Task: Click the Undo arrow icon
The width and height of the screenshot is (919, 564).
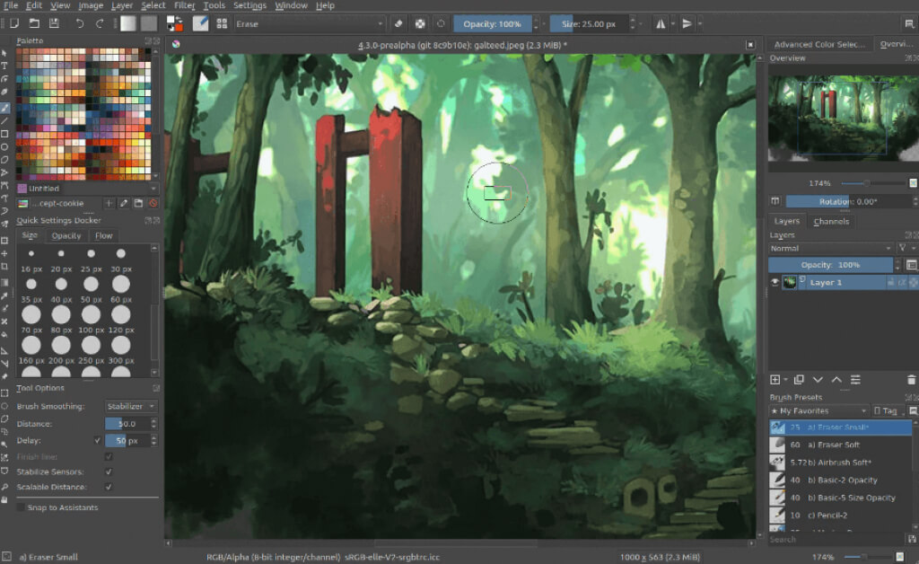Action: (80, 23)
